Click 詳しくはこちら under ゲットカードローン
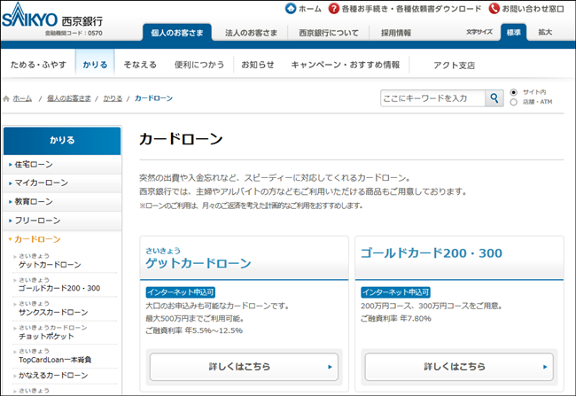 pyautogui.click(x=244, y=367)
